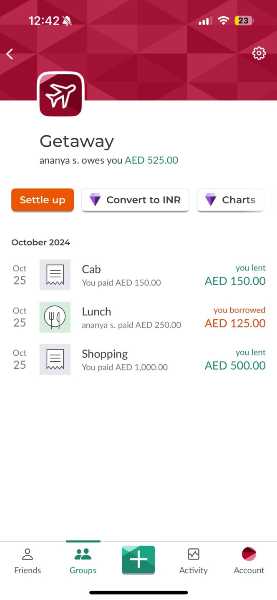Viewport: 277px width, 600px height.
Task: Tap the gem icon beside Convert to INR
Action: (95, 200)
